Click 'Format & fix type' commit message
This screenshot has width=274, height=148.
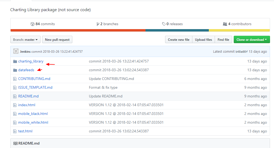pyautogui.click(x=103, y=87)
